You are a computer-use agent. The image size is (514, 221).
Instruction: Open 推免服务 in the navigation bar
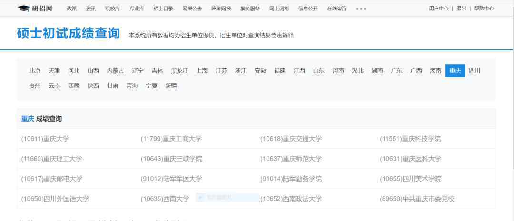[x=250, y=9]
